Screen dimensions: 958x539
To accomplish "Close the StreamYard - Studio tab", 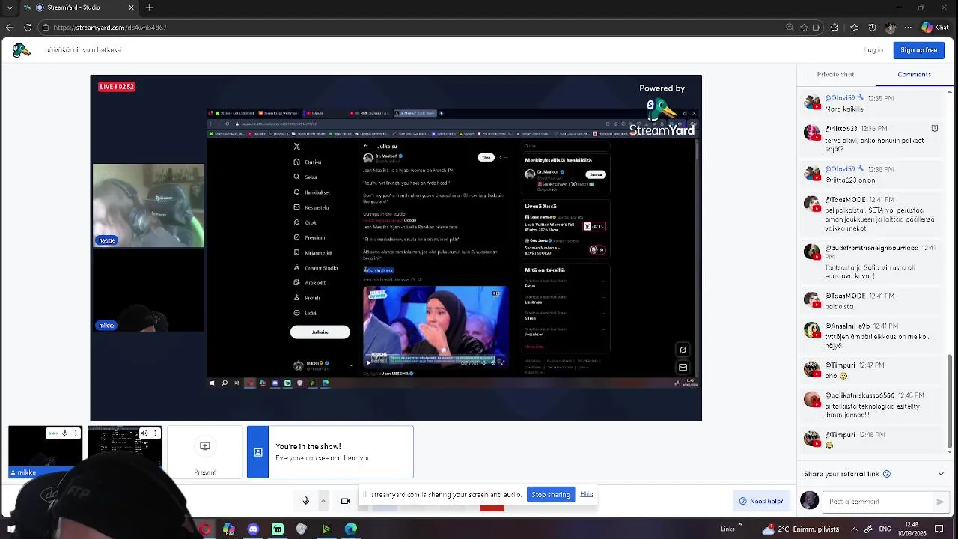I will (131, 7).
